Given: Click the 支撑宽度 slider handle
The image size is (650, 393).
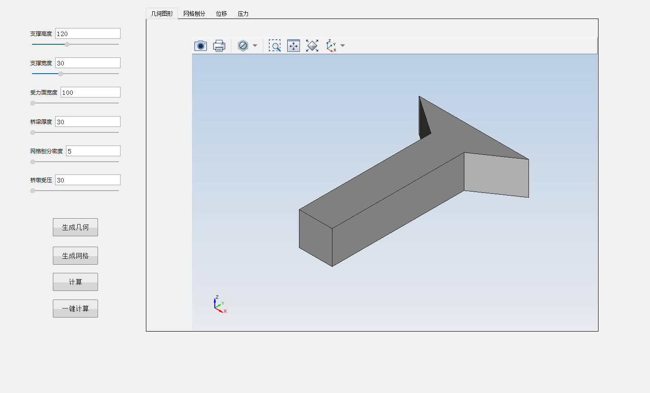Looking at the screenshot, I should (61, 74).
